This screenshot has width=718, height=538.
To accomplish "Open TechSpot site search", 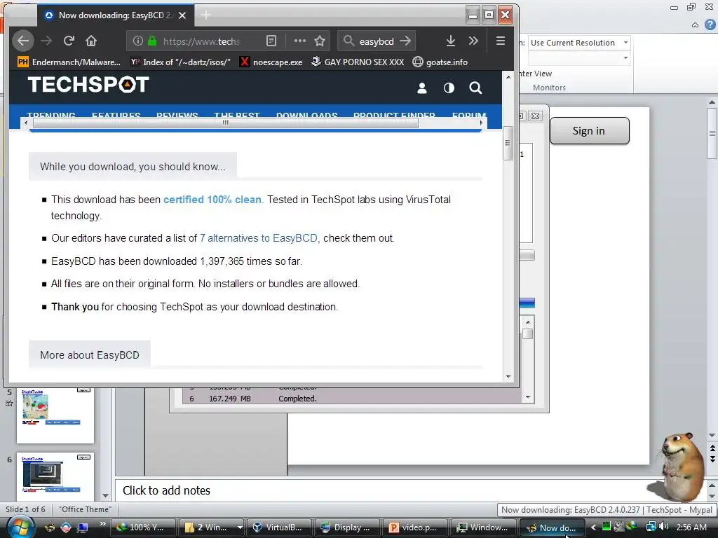I will coord(475,88).
